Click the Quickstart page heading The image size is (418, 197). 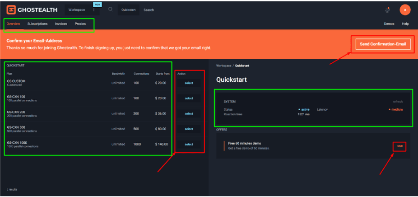coord(232,80)
